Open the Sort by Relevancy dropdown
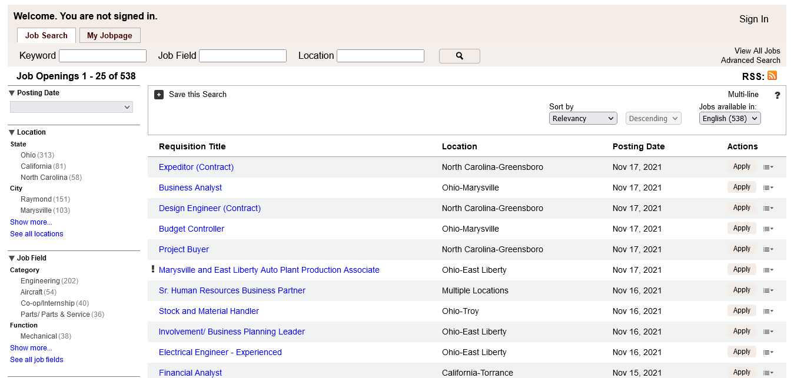 [x=583, y=118]
